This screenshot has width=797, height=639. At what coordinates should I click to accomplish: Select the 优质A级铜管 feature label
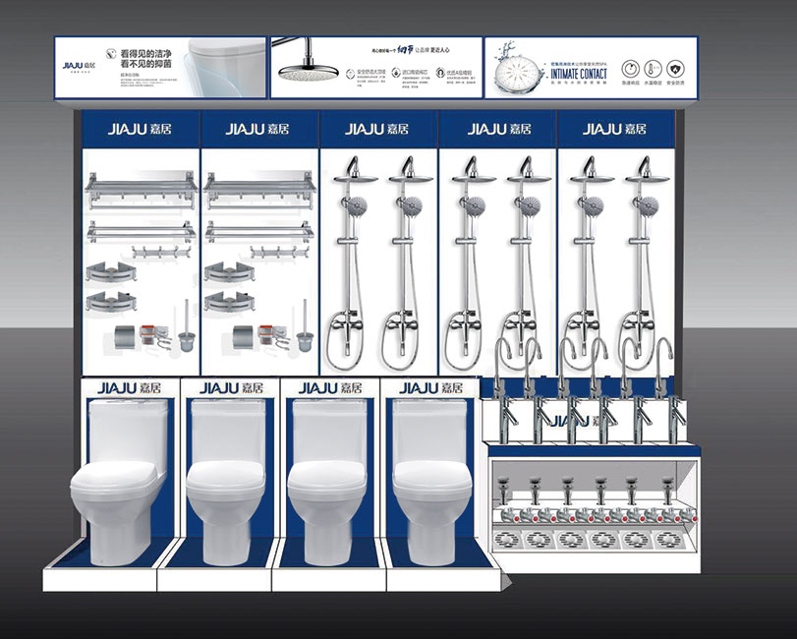(459, 73)
